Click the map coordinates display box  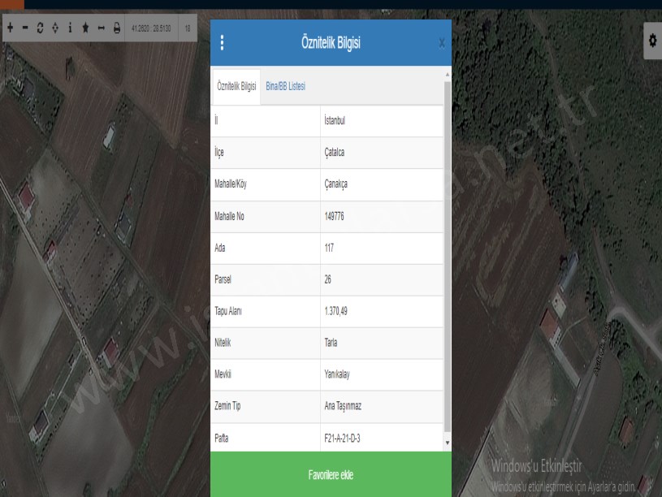click(x=150, y=27)
